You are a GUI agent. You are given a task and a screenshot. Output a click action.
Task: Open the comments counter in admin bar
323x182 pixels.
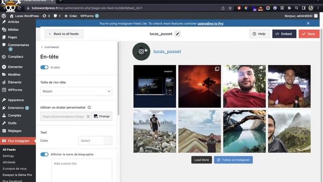[x=57, y=16]
